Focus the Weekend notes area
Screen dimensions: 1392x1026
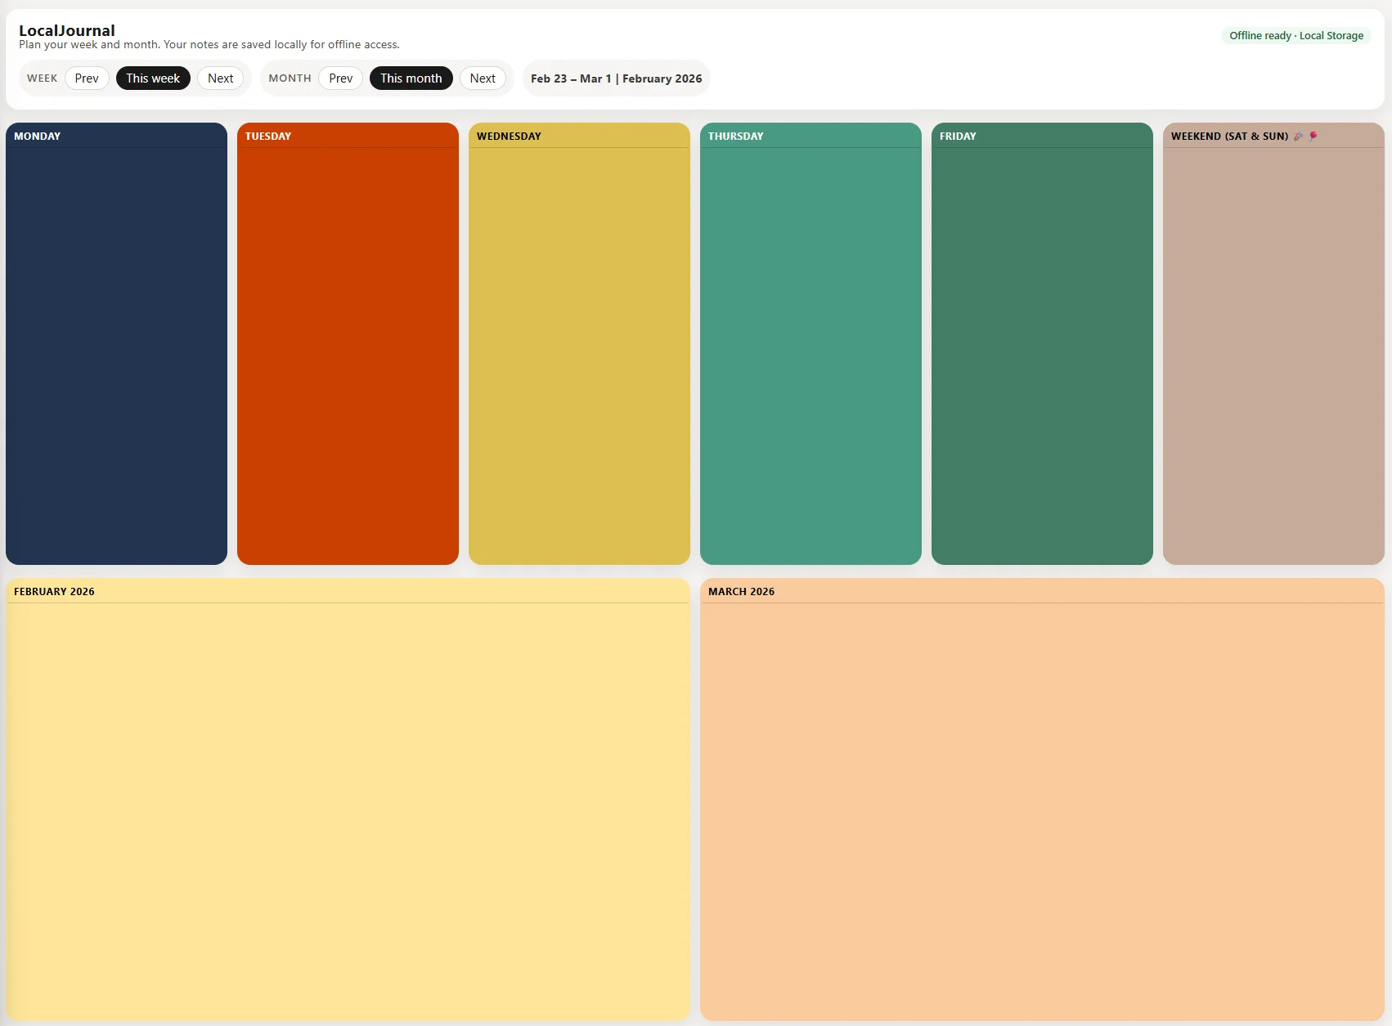click(1273, 356)
